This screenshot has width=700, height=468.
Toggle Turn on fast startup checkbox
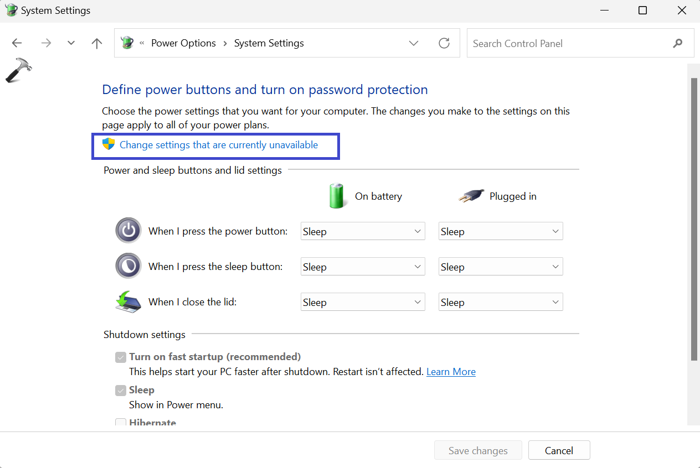121,357
